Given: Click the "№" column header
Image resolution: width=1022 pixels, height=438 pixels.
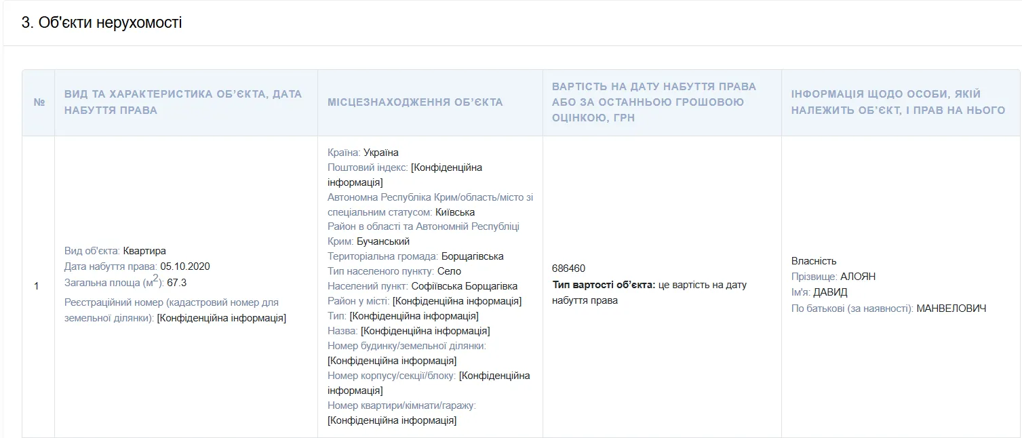Looking at the screenshot, I should pyautogui.click(x=39, y=102).
